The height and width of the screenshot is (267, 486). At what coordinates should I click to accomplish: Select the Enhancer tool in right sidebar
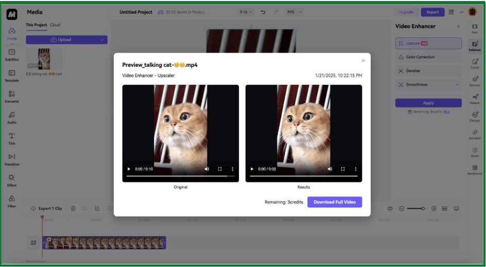pyautogui.click(x=475, y=46)
